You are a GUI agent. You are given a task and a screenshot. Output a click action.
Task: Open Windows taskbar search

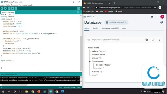click(9, 92)
